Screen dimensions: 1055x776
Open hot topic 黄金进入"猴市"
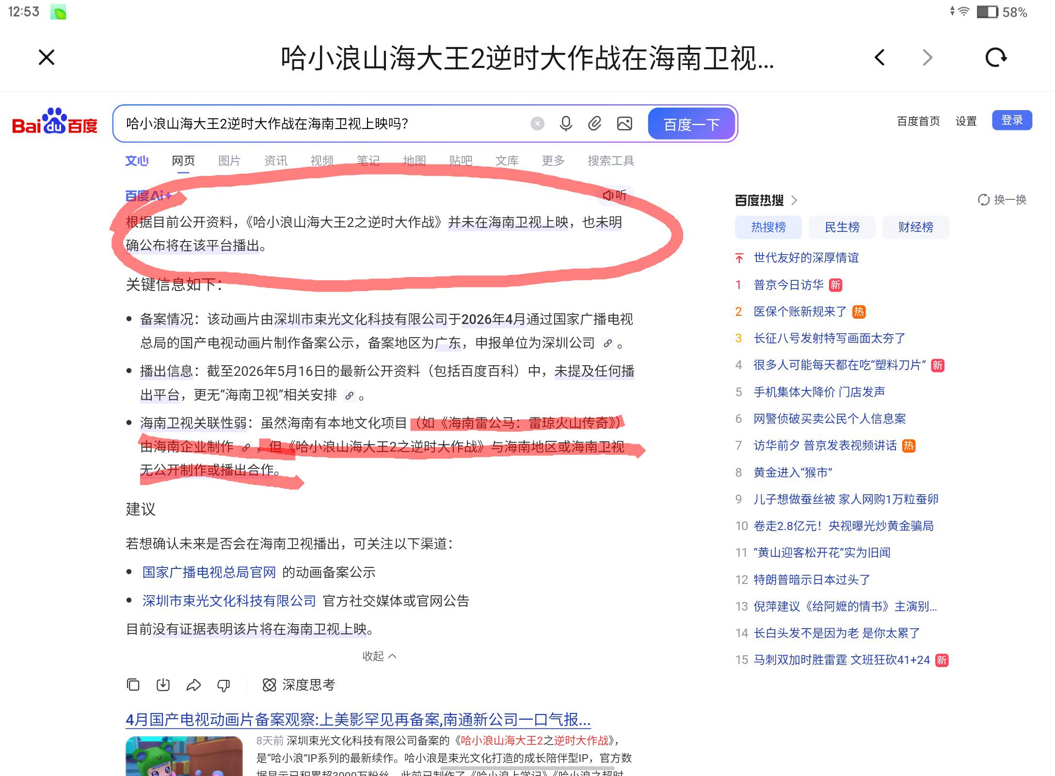pos(793,472)
